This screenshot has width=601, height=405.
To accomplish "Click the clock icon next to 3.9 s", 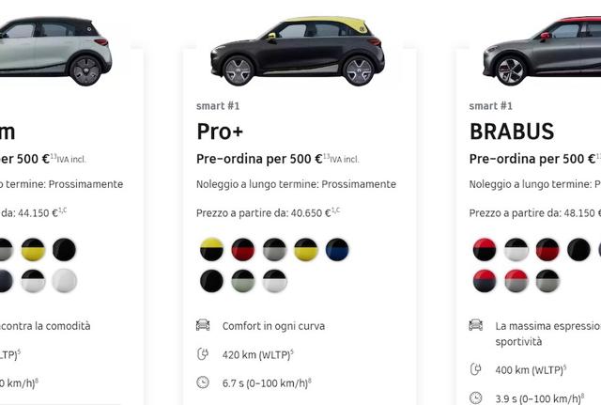I will (476, 397).
